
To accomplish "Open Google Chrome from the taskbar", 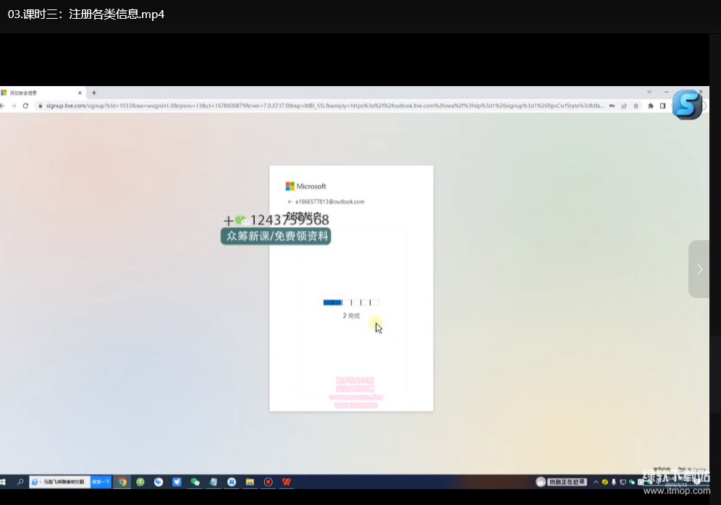I will coord(122,482).
